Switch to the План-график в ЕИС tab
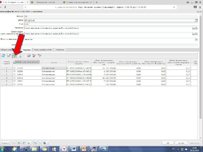Viewport: 203px width, 152px height. [43, 50]
